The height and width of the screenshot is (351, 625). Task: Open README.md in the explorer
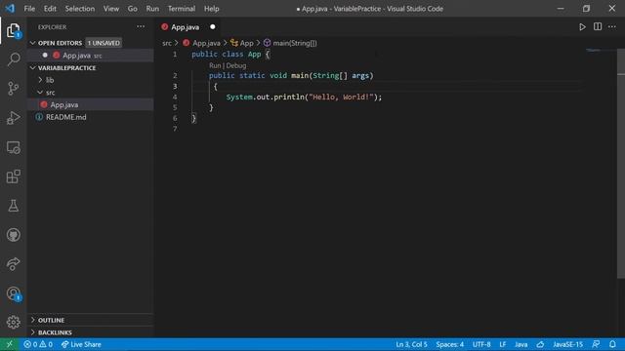[91, 117]
